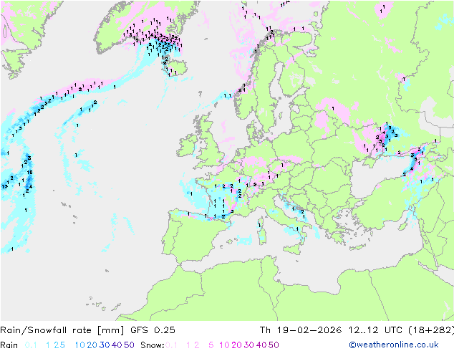Click the '12..12 UTC' time text
The image size is (454, 351).
(375, 330)
